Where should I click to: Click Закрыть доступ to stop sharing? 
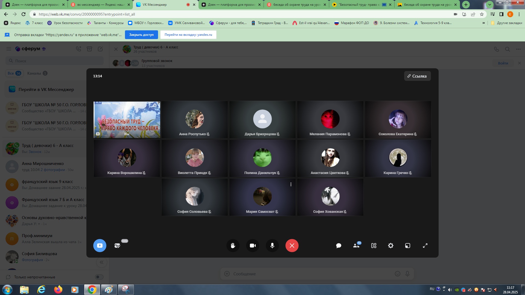coord(141,35)
